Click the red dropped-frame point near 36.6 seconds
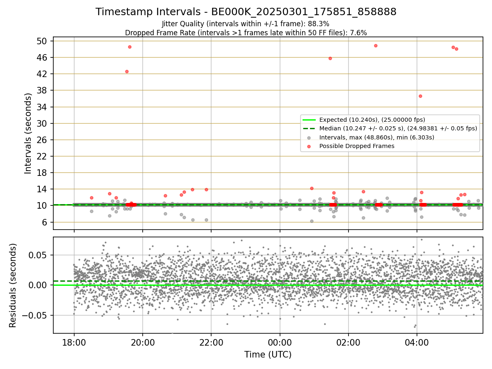The image size is (492, 369). click(x=420, y=96)
